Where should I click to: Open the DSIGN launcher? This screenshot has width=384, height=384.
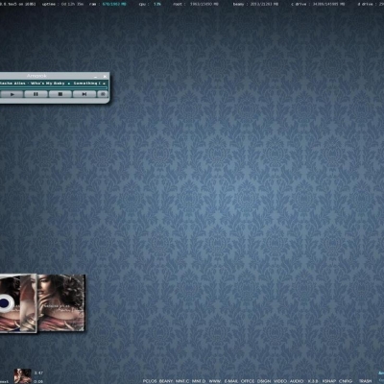pos(264,381)
